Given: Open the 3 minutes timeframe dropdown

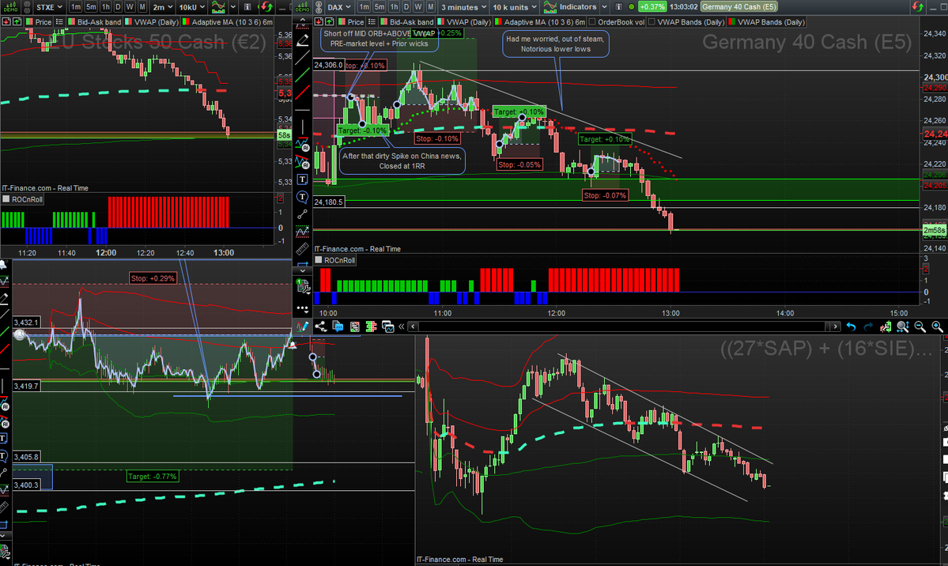Looking at the screenshot, I should 464,6.
